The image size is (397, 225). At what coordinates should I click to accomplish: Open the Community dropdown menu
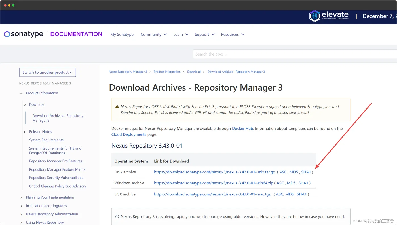point(154,34)
